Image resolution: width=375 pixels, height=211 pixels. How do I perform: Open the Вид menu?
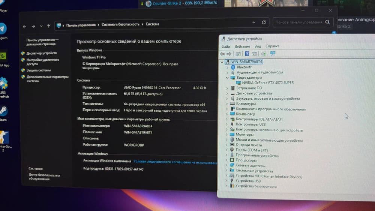pyautogui.click(x=258, y=46)
